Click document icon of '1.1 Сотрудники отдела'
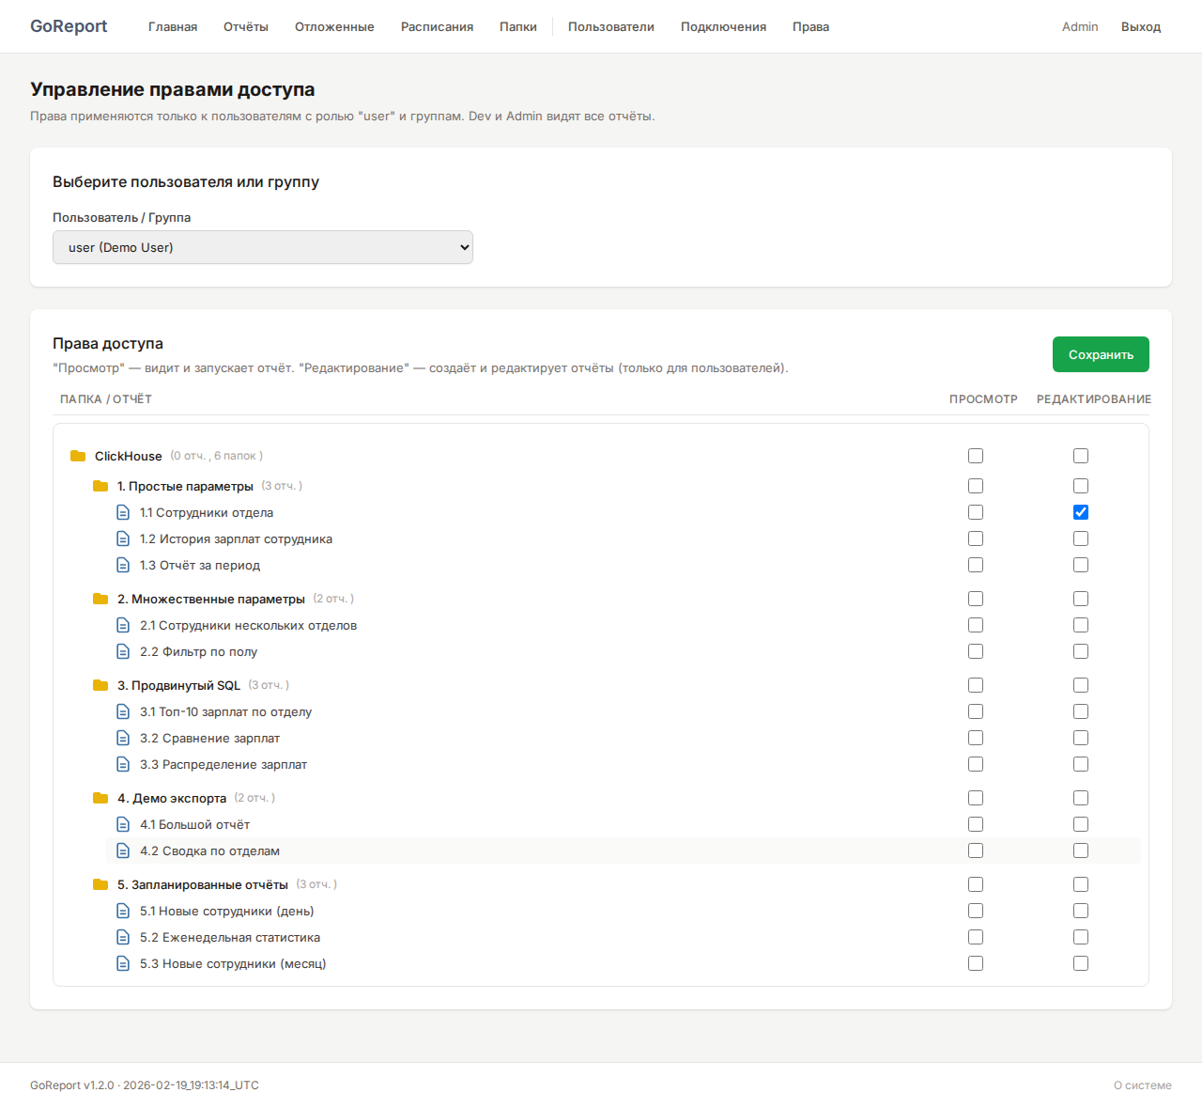 tap(123, 512)
